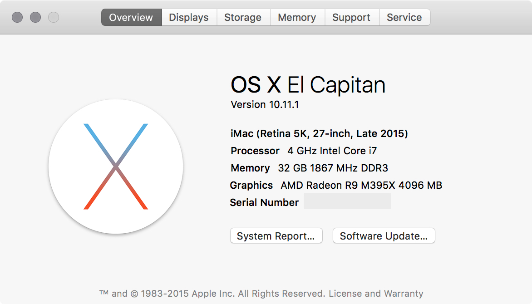This screenshot has width=532, height=304.
Task: Click the disabled zoom window button
Action: (54, 17)
